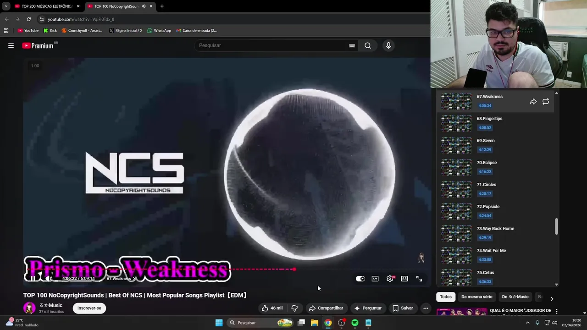Click the Perguntar button

click(x=368, y=308)
